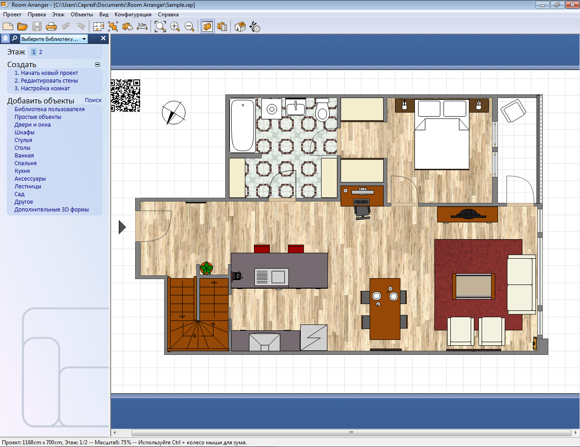The width and height of the screenshot is (580, 447).
Task: Collapse the Создать section
Action: click(x=97, y=64)
